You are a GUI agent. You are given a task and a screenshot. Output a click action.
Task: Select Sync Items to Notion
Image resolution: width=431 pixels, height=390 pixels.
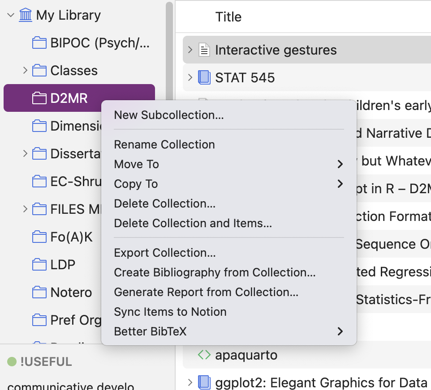point(170,311)
